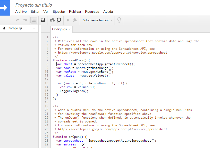Open the Ver menu

click(46, 11)
